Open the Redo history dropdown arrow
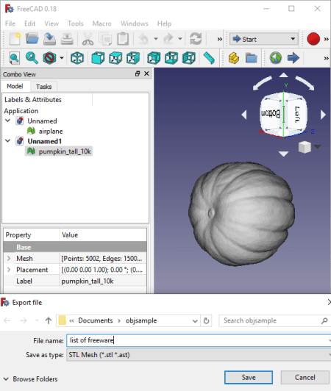The height and width of the screenshot is (391, 331). point(180,39)
